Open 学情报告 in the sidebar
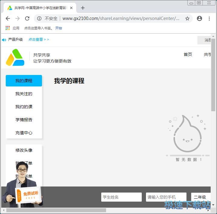The image size is (217, 214). 24,120
